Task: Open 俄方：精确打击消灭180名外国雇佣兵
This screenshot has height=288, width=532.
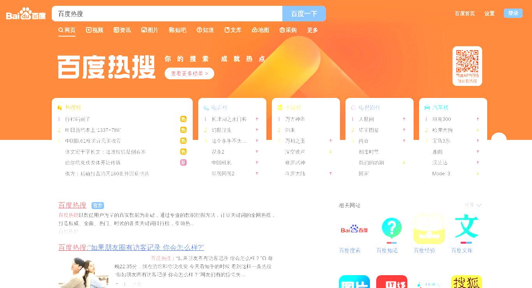Action: click(x=107, y=173)
